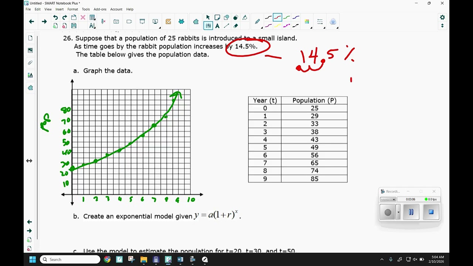The height and width of the screenshot is (266, 473).
Task: Redo the last undone action
Action: click(x=65, y=17)
